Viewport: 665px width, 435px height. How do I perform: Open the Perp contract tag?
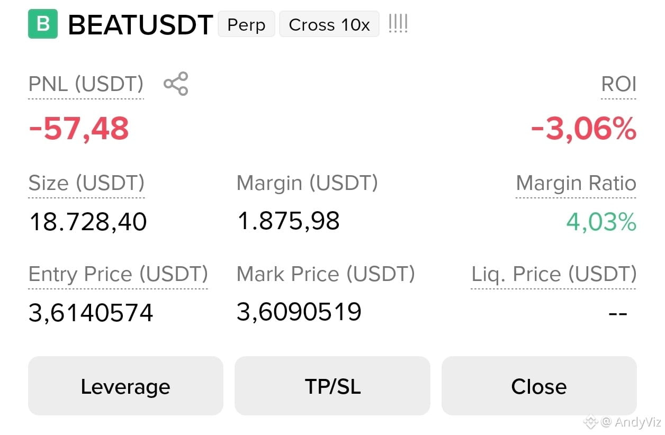pos(246,24)
